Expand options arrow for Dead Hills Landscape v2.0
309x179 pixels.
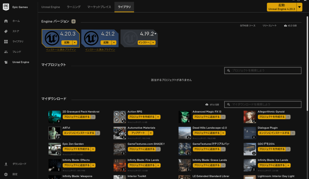coord(223,133)
